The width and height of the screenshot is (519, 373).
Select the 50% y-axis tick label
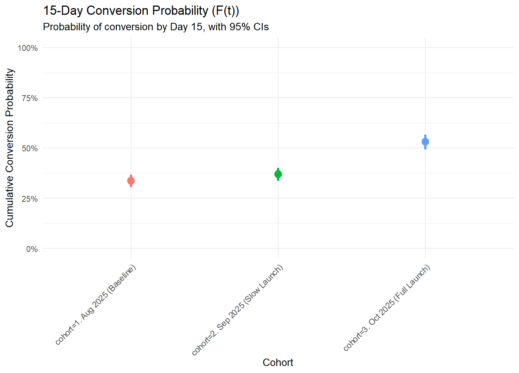[30, 148]
